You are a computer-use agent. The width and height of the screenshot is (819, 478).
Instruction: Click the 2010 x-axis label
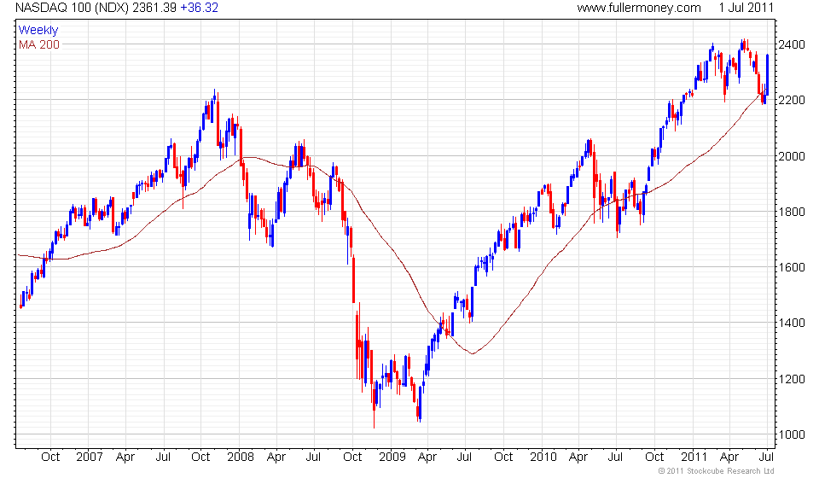(x=543, y=458)
